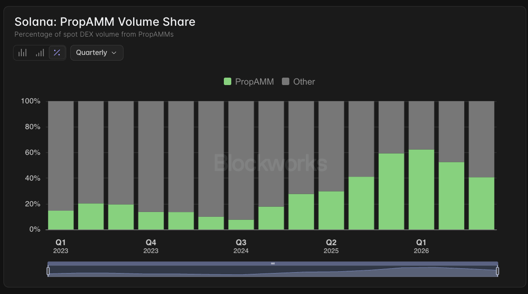Click the gray Other segment of the Q1 2023 bar

pyautogui.click(x=61, y=156)
